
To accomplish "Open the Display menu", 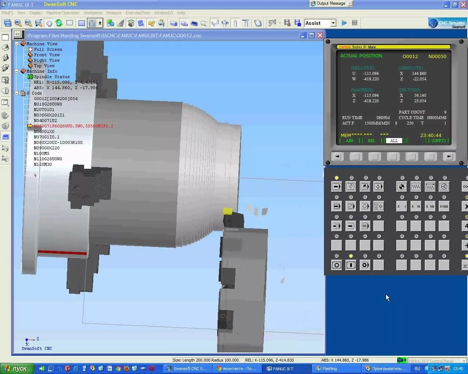I will (36, 13).
